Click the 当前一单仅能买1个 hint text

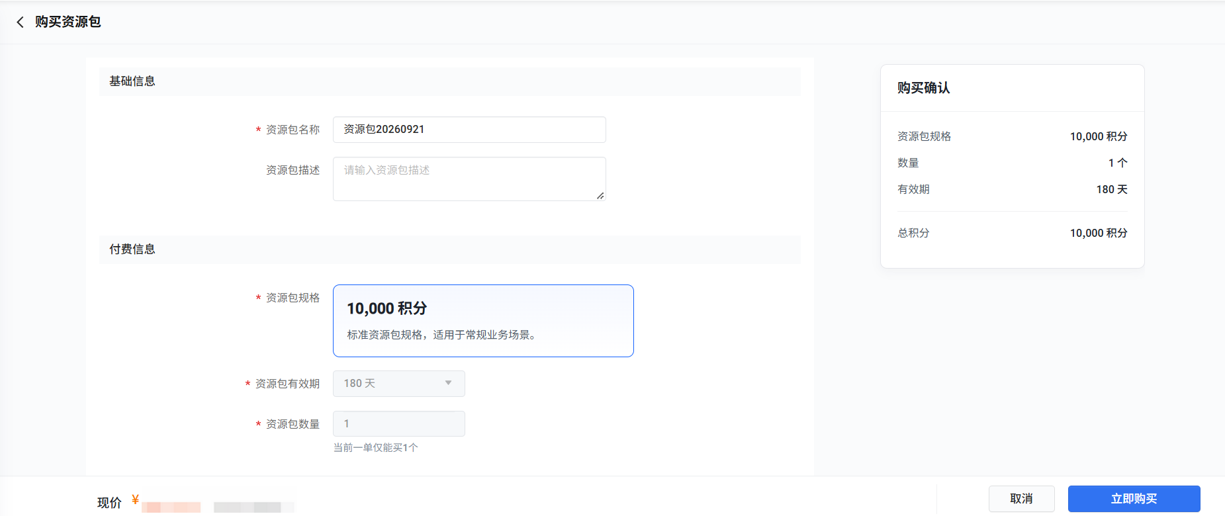pos(376,448)
